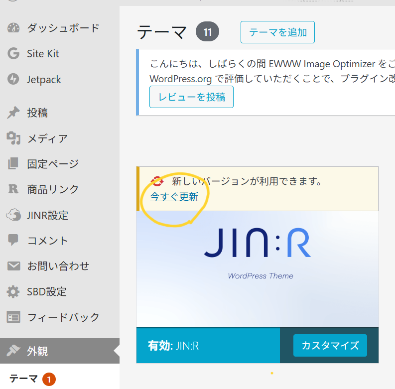The image size is (395, 389).
Task: Open 固定ページ menu label
Action: tap(53, 164)
